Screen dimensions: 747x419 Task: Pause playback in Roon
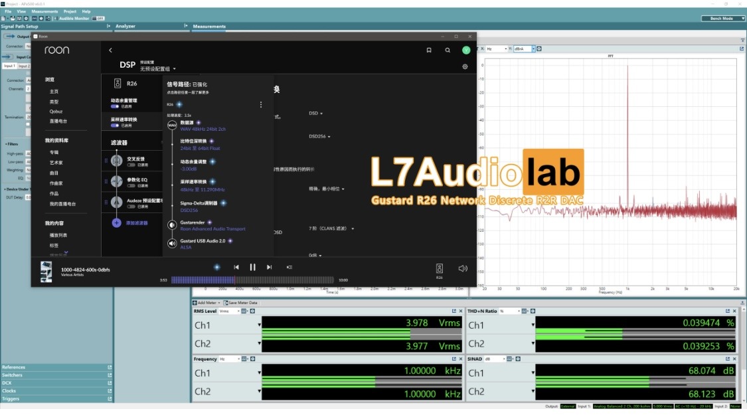click(x=252, y=268)
